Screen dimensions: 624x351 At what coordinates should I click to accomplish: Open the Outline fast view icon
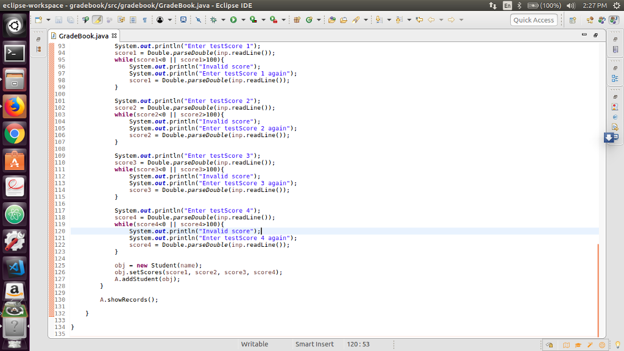(615, 79)
